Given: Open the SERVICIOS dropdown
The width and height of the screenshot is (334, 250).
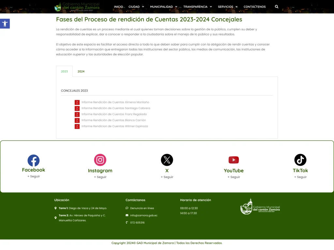Looking at the screenshot, I should pyautogui.click(x=225, y=7).
